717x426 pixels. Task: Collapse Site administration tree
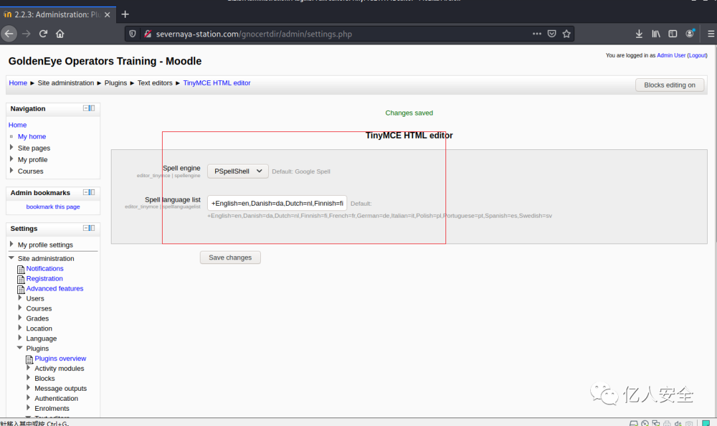tap(11, 258)
